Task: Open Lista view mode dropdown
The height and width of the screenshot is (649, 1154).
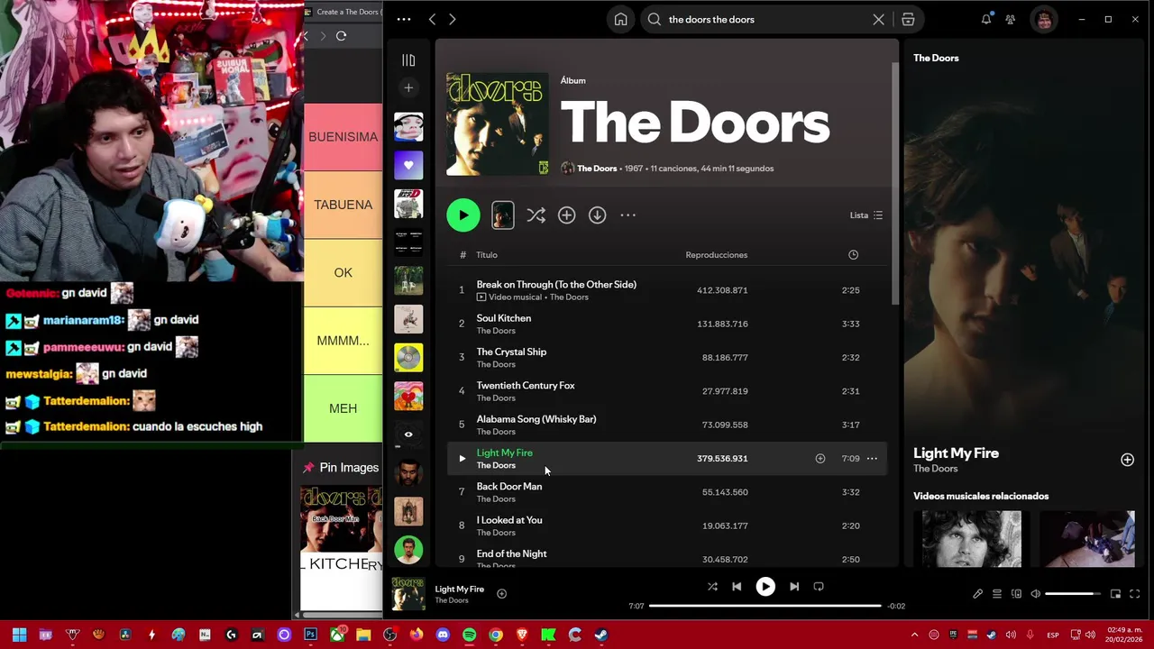Action: tap(866, 215)
